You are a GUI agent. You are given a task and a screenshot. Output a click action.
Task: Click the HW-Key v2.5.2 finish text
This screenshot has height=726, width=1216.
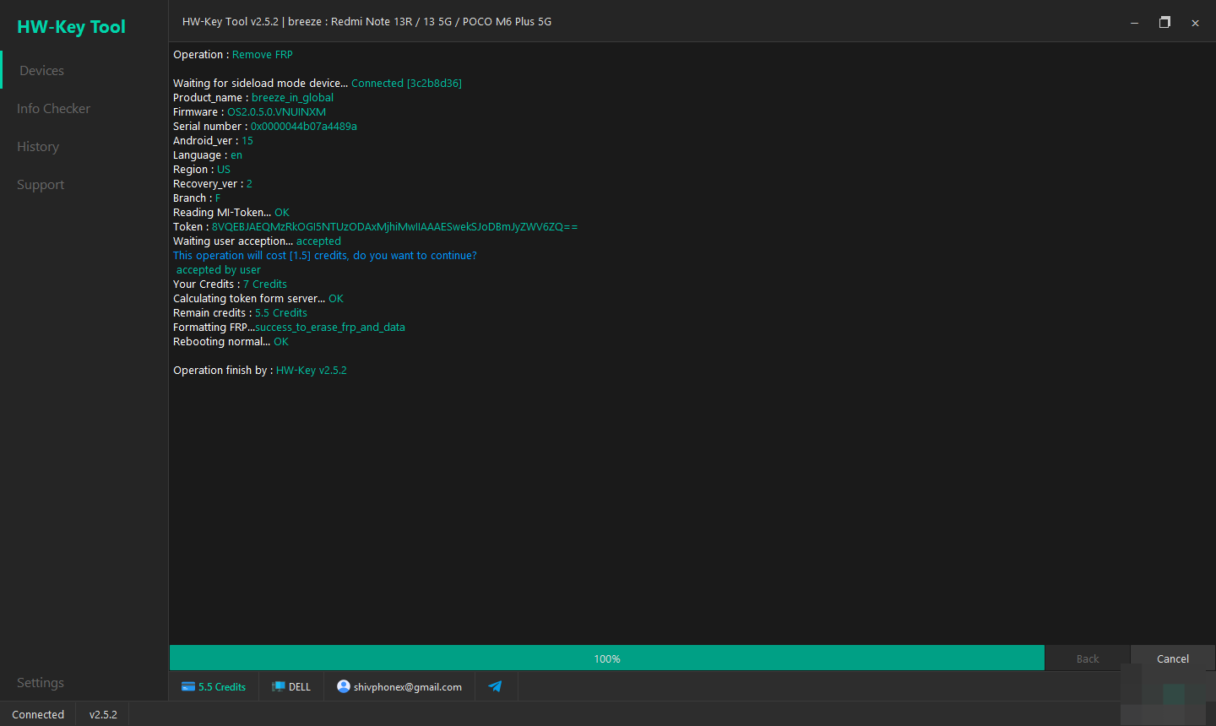coord(312,370)
